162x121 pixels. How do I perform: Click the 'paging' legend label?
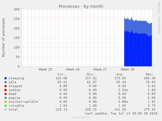pyautogui.click(x=14, y=98)
